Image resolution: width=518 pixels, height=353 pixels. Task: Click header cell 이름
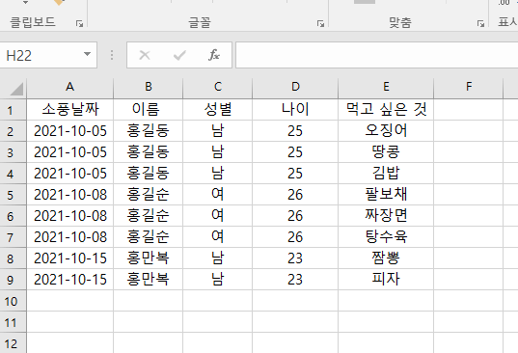coord(148,110)
